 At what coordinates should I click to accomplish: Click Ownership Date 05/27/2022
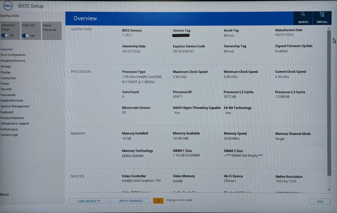131,51
